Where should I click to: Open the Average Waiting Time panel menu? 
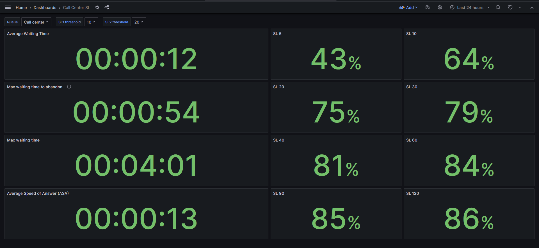click(28, 34)
